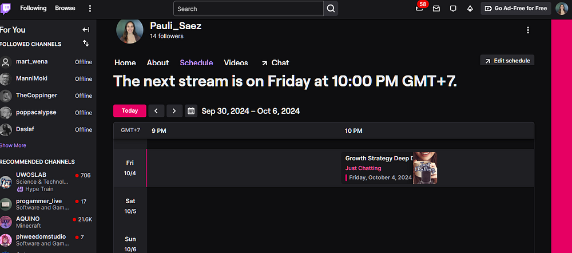Click the search magnifier button
The width and height of the screenshot is (572, 253).
[331, 9]
